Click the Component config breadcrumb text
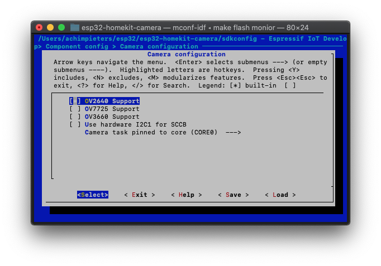This screenshot has height=266, width=381. coord(77,46)
